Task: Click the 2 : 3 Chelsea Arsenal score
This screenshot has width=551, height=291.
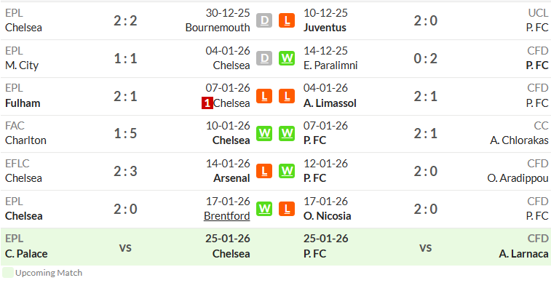Action: [x=125, y=171]
